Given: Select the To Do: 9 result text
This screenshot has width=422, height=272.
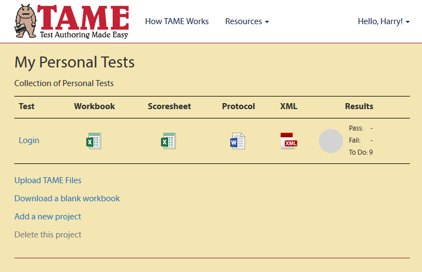Looking at the screenshot, I should pos(360,152).
